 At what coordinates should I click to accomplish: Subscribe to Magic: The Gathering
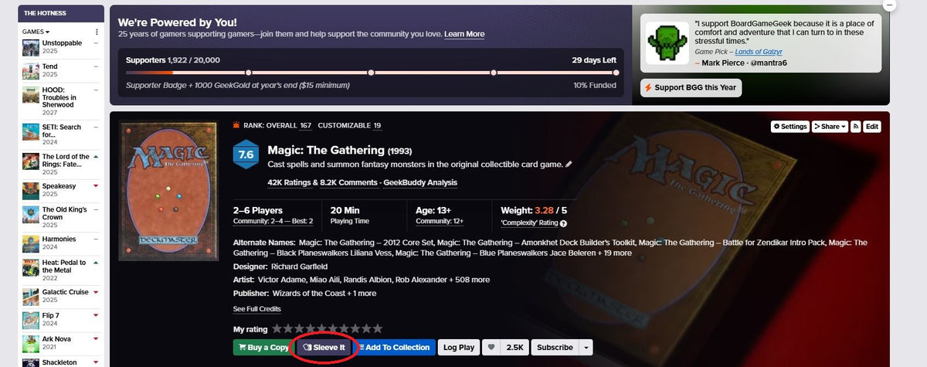coord(555,348)
